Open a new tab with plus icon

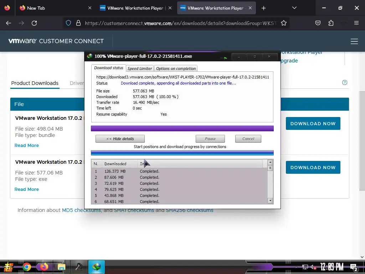[x=263, y=8]
